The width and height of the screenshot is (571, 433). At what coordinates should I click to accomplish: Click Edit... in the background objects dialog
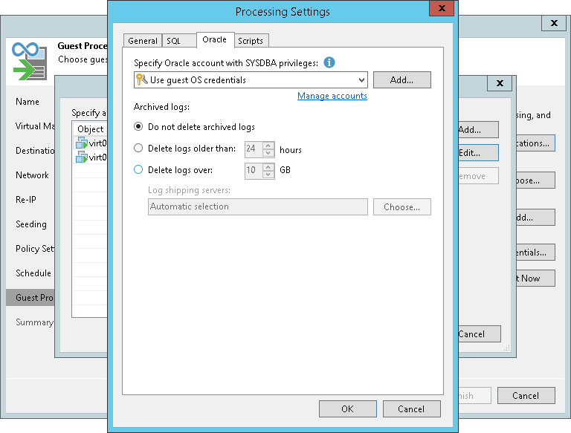tap(478, 153)
